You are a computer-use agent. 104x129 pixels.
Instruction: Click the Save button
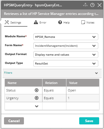click(89, 121)
